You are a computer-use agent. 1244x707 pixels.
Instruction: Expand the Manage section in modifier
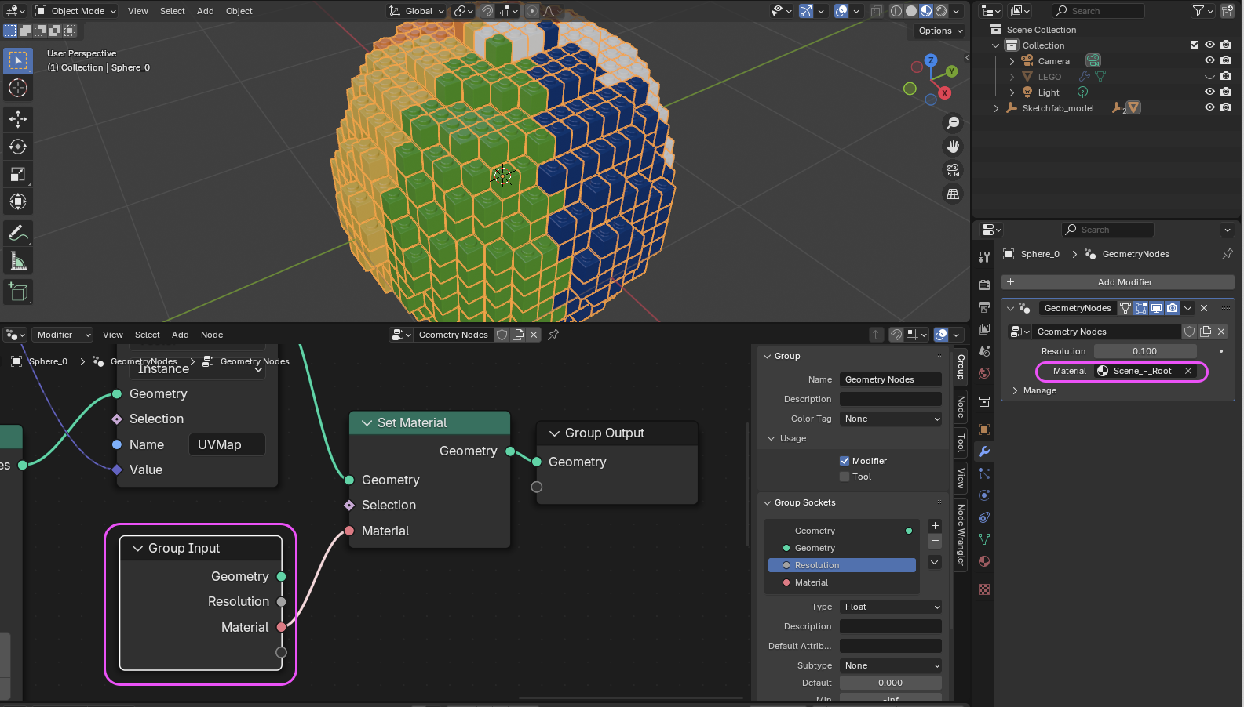tap(1039, 390)
